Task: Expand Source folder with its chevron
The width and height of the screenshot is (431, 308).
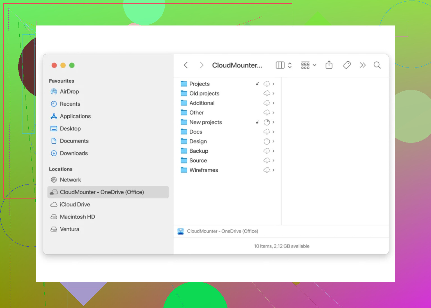Action: (273, 160)
